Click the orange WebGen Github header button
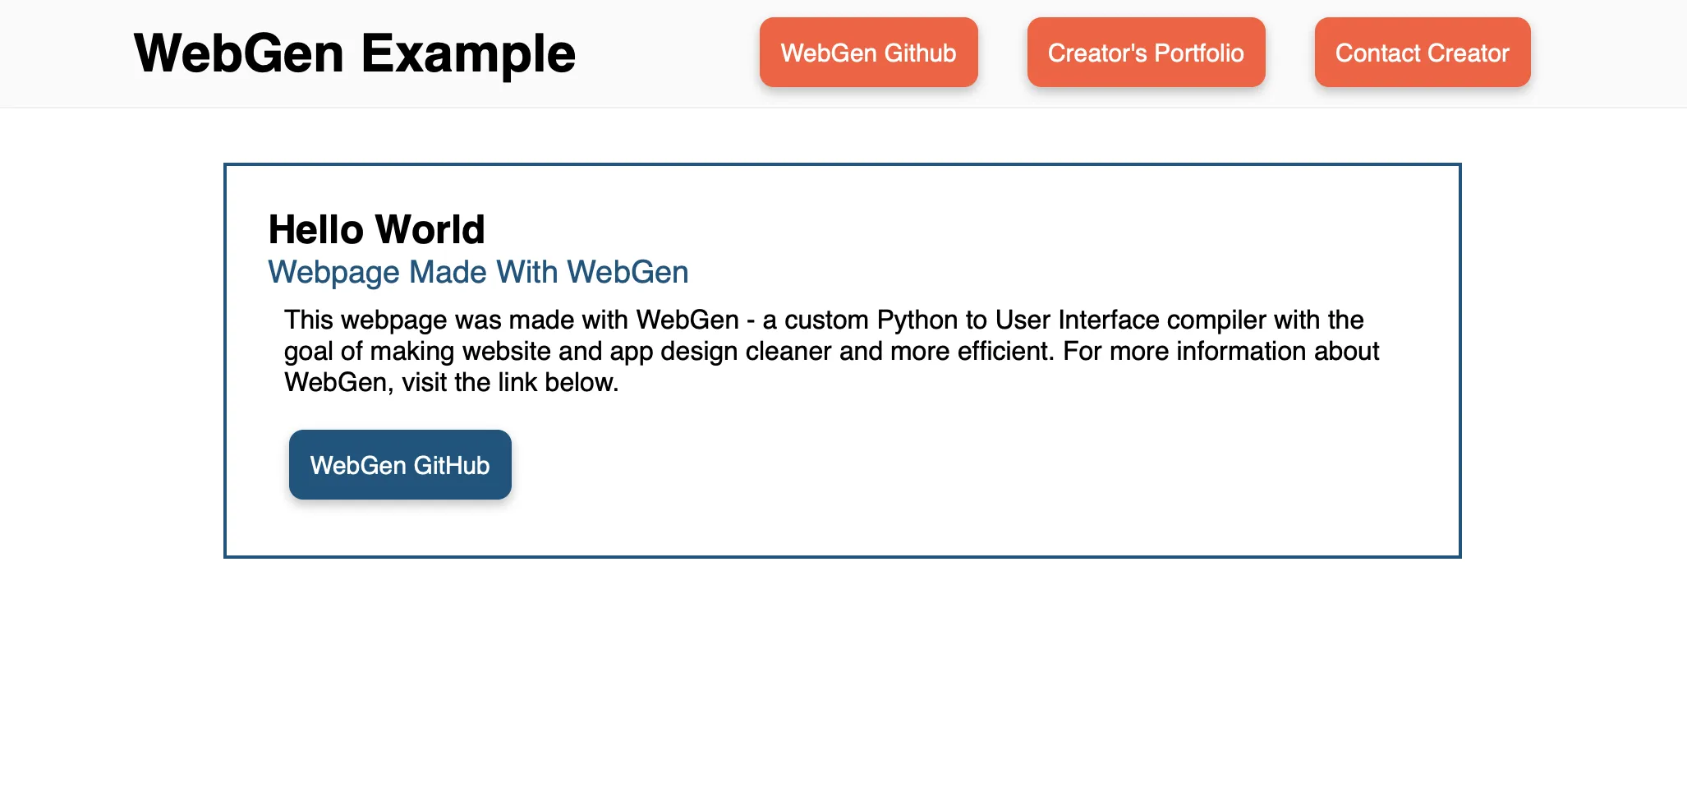Viewport: 1687px width, 797px height. point(868,53)
